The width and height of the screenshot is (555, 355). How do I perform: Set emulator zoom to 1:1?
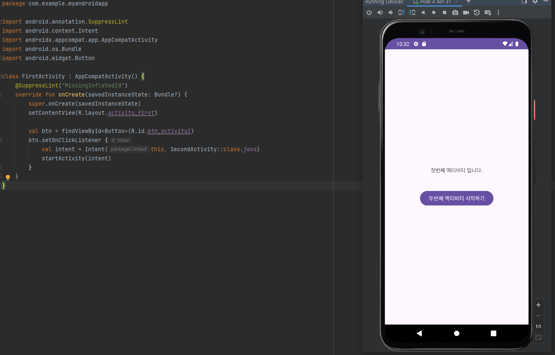[538, 326]
